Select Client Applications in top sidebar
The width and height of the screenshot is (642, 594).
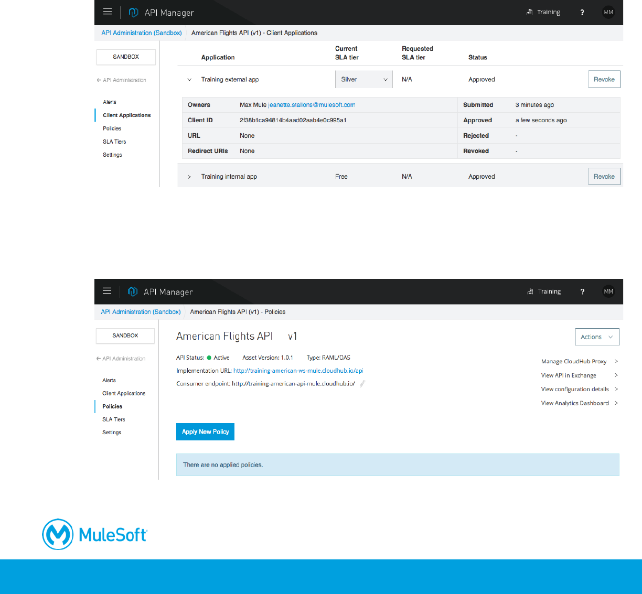click(127, 115)
